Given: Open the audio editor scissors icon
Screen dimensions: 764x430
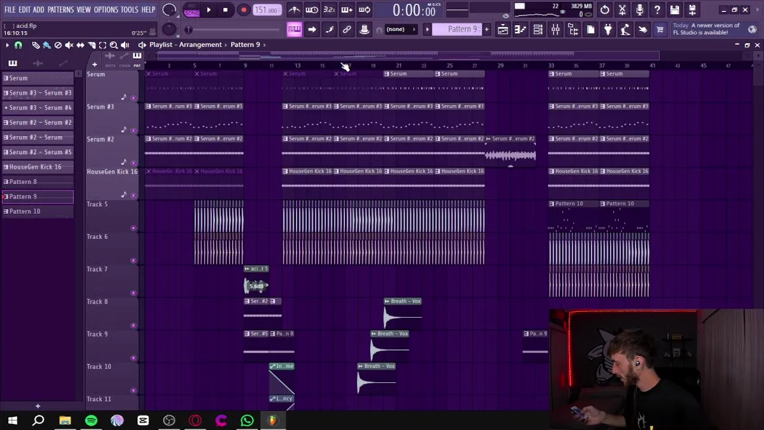Looking at the screenshot, I should (x=623, y=10).
